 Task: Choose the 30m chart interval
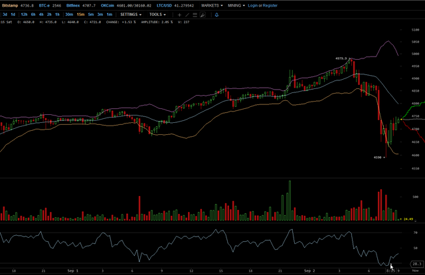pos(68,14)
